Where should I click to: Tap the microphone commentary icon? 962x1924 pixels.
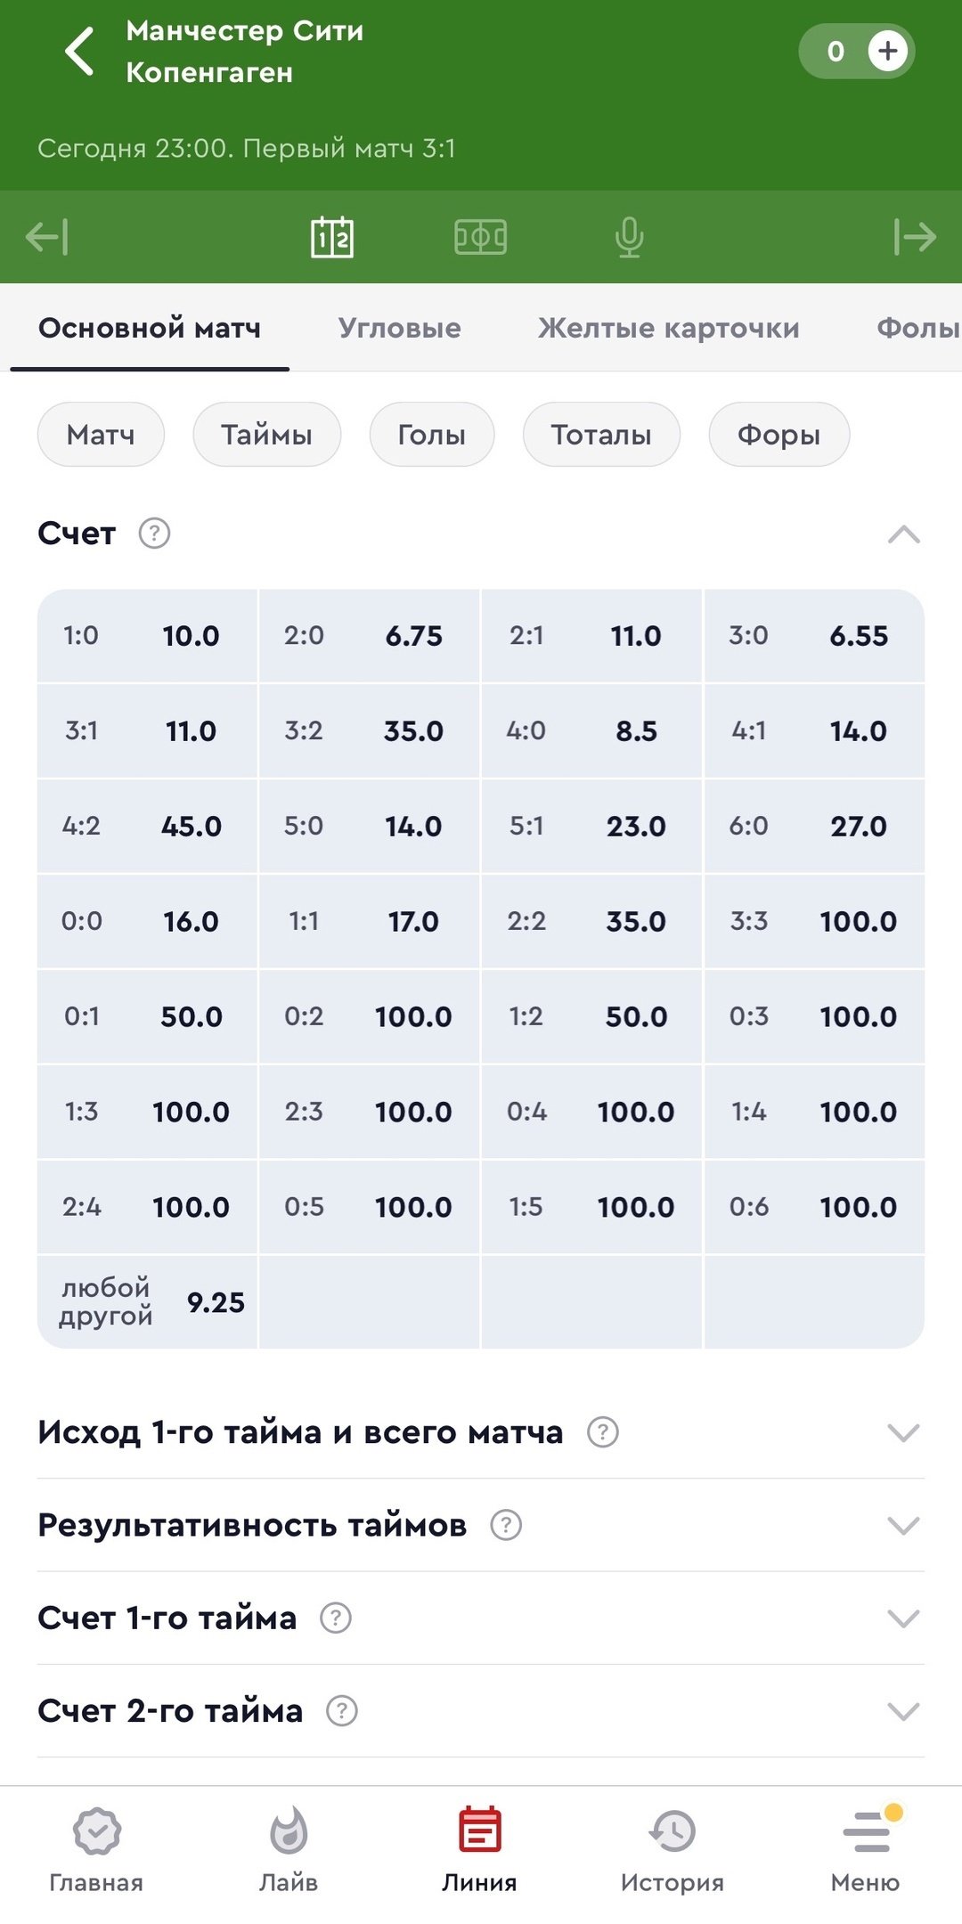pos(629,238)
